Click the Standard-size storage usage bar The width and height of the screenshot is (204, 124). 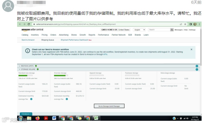tap(25, 75)
